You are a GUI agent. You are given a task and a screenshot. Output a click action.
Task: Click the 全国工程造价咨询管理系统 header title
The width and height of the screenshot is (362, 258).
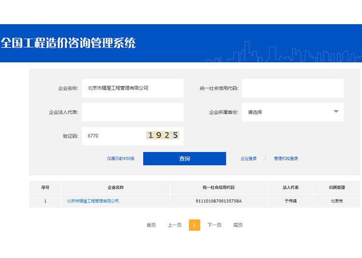tap(69, 43)
